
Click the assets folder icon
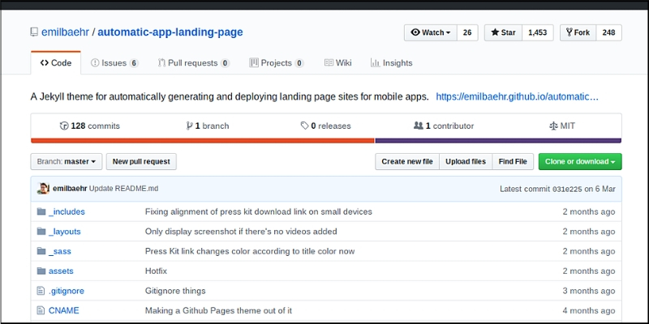point(41,271)
